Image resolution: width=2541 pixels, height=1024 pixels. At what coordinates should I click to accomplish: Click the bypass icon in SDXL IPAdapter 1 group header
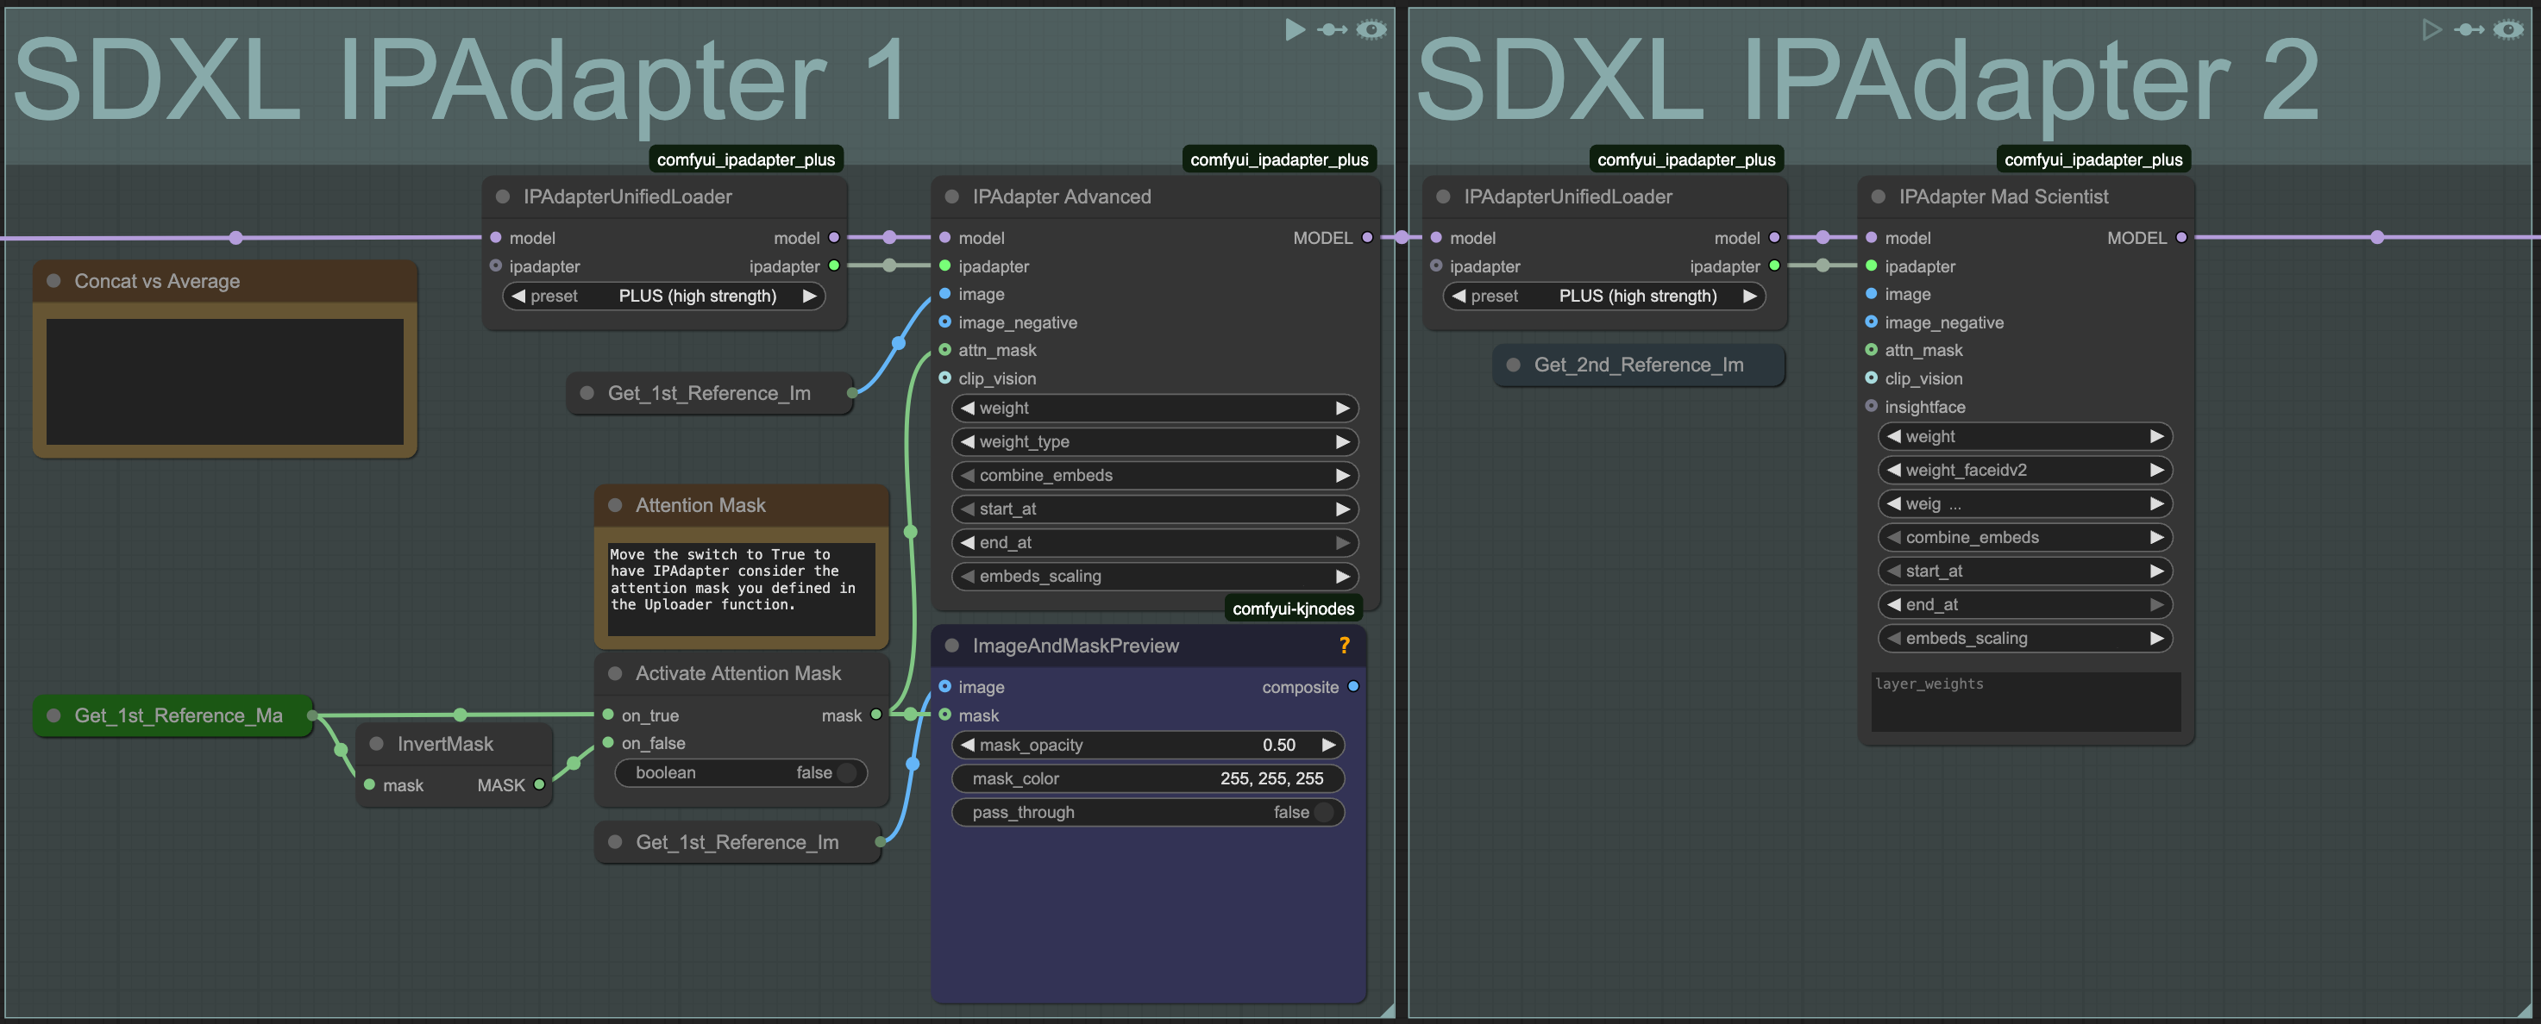click(x=1332, y=29)
